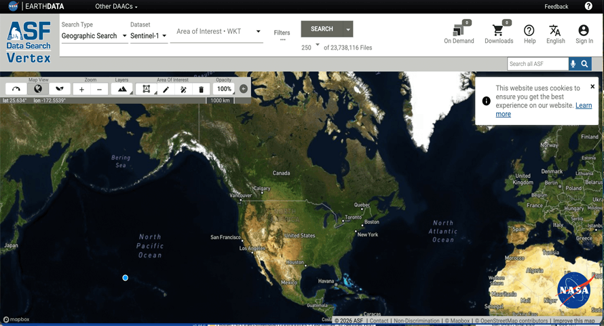This screenshot has height=326, width=604.
Task: Activate the edit area of interest tool
Action: (183, 90)
